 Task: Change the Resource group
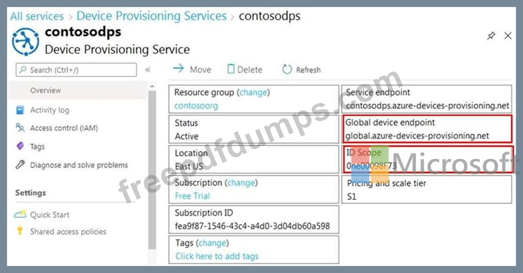pos(253,92)
